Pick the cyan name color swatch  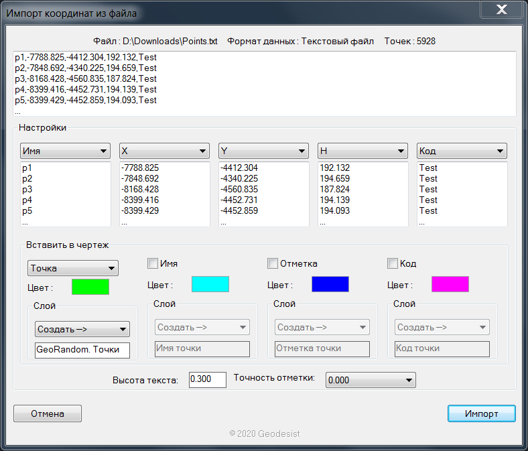click(x=210, y=284)
